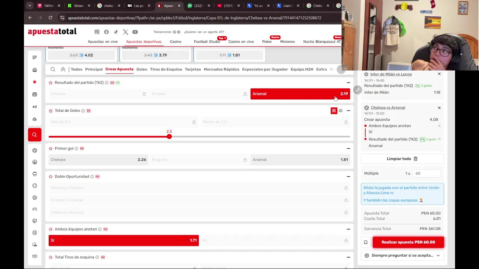Viewport: 479px width, 269px height.
Task: Open apuestatotal X (Twitter) icon
Action: [125, 32]
